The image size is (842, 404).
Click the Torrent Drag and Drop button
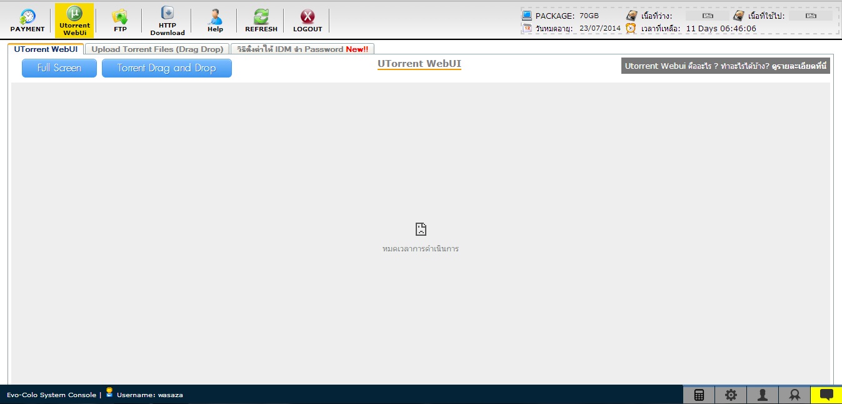167,68
